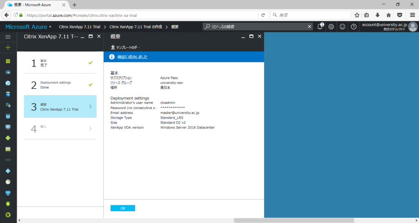Open a new browser tab with plus
419x223 pixels.
(74, 5)
